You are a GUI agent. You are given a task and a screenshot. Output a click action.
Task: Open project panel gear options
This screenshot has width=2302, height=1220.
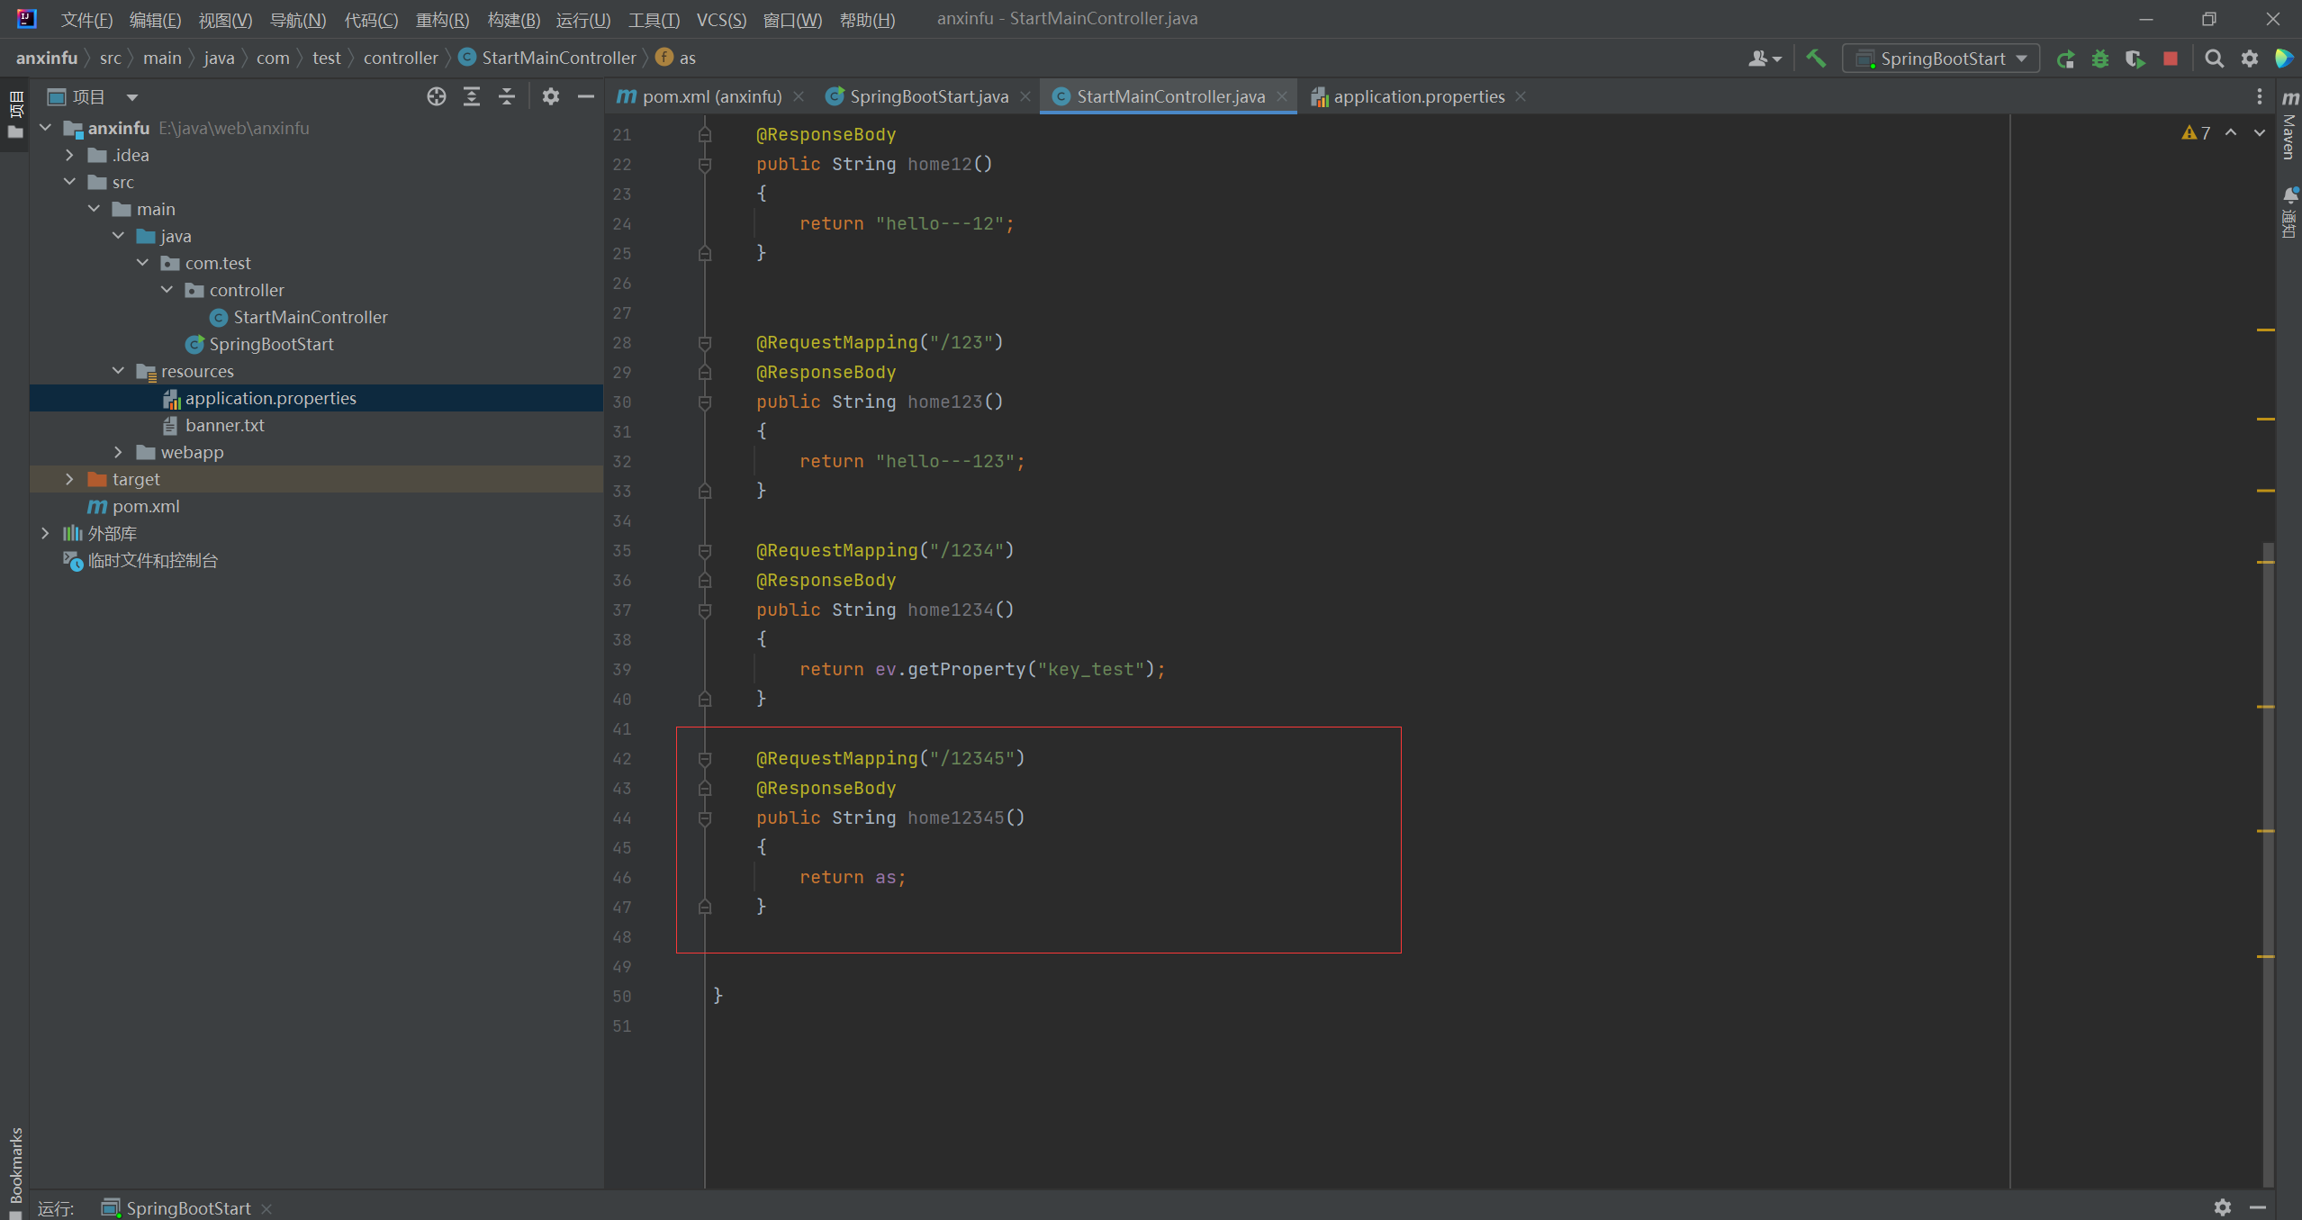point(550,96)
